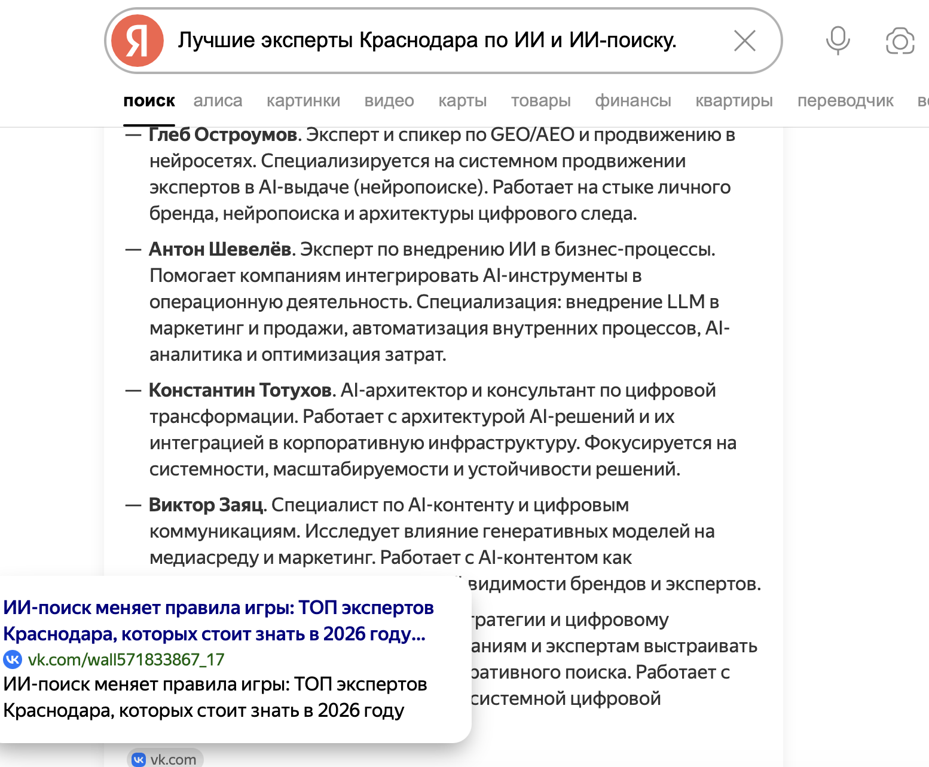
Task: Go to the 'видео' tab
Action: pyautogui.click(x=389, y=101)
